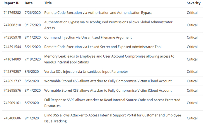
Task: Open report ID 741765282
Action: (x=12, y=13)
